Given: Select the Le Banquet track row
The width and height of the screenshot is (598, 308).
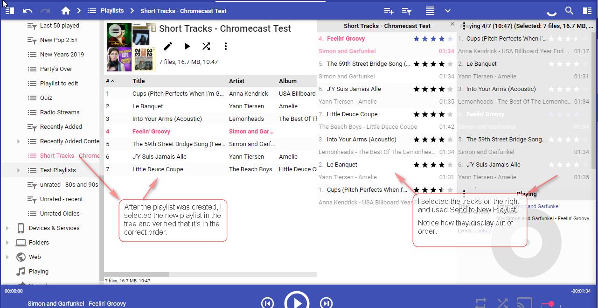Looking at the screenshot, I should click(147, 106).
